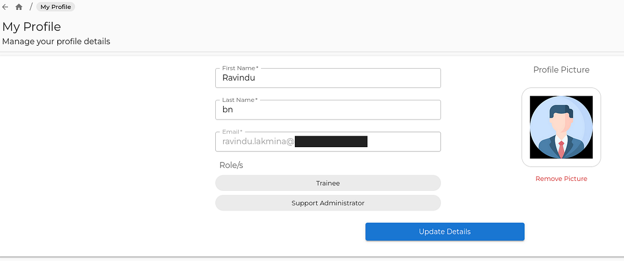The width and height of the screenshot is (624, 261).
Task: Select the My Profile breadcrumb chip
Action: (56, 7)
